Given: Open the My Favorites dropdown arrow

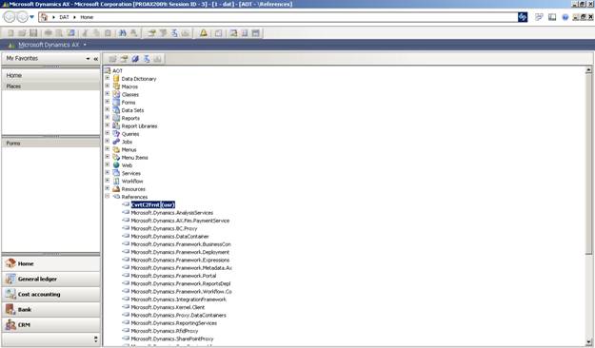Looking at the screenshot, I should pyautogui.click(x=88, y=59).
